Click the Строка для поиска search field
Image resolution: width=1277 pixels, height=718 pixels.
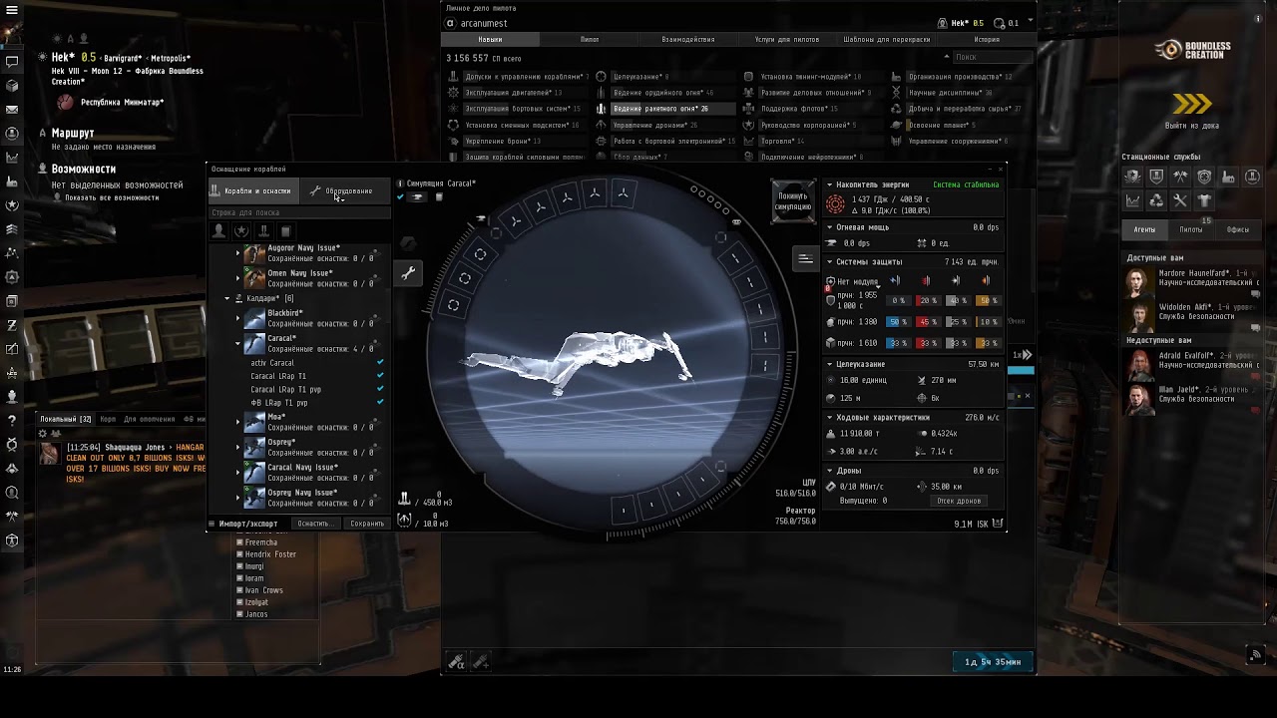tap(298, 212)
